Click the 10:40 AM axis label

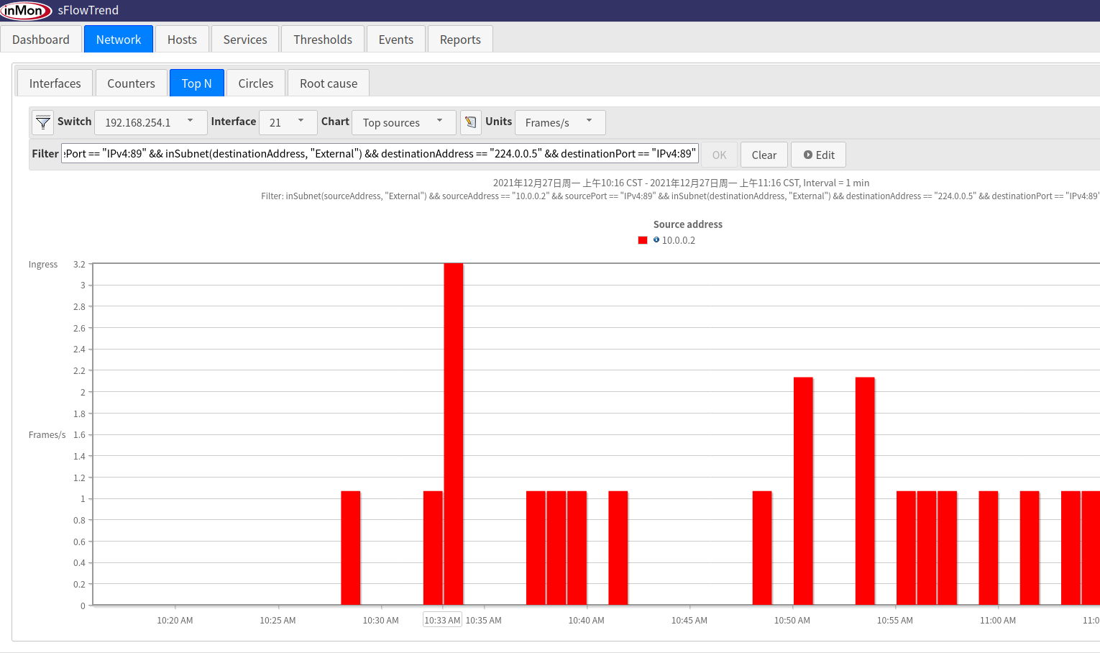(x=587, y=620)
